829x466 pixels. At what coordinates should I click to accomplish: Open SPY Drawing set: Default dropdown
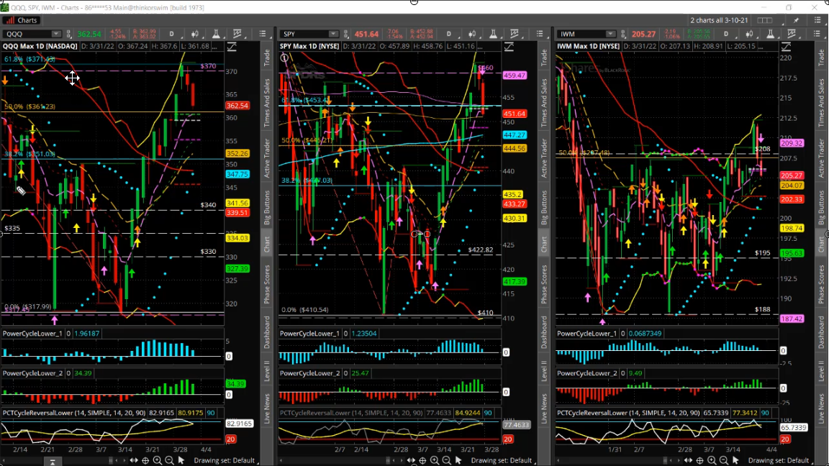pyautogui.click(x=503, y=461)
